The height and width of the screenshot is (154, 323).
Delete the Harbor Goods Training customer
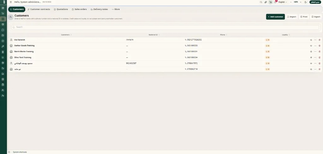(x=320, y=46)
